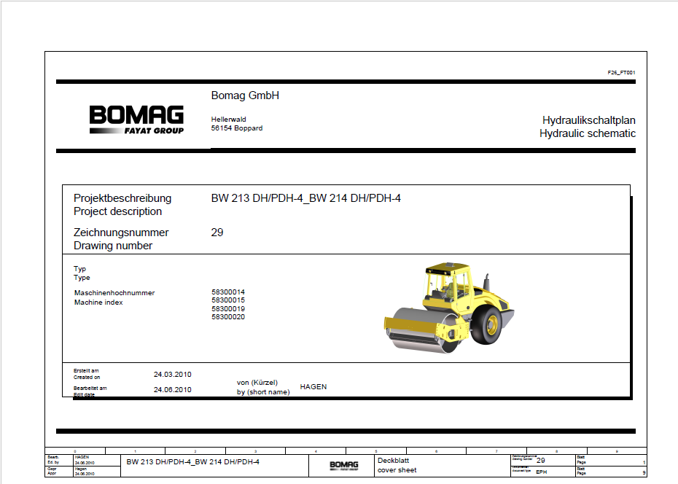Click the 'Typ' label
The height and width of the screenshot is (484, 678).
pyautogui.click(x=79, y=269)
